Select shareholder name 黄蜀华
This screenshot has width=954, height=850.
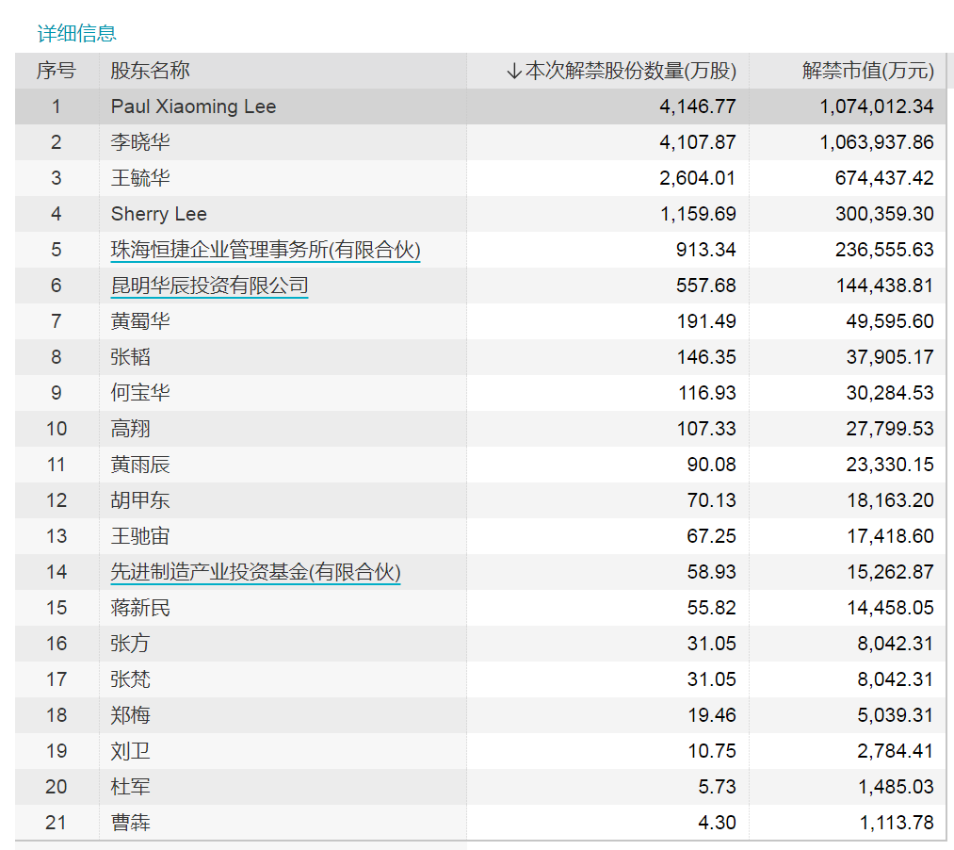(x=140, y=321)
